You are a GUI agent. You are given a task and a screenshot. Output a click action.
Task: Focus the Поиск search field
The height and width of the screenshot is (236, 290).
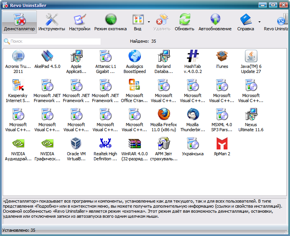click(x=52, y=41)
